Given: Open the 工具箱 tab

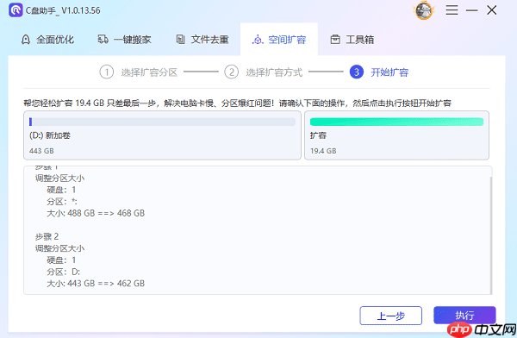Looking at the screenshot, I should pyautogui.click(x=352, y=40).
